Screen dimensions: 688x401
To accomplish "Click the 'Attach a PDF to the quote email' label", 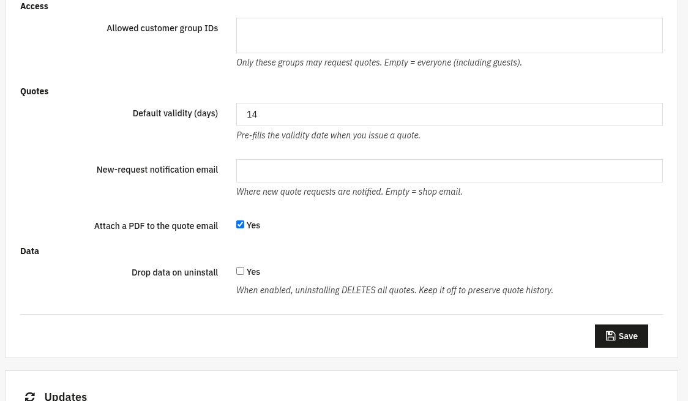I will click(155, 226).
